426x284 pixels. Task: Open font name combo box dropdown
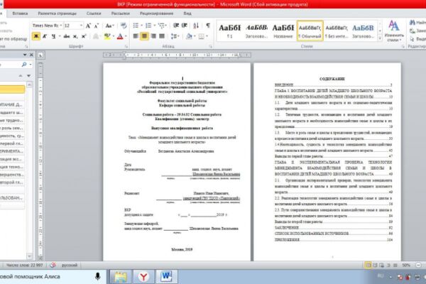coord(61,26)
